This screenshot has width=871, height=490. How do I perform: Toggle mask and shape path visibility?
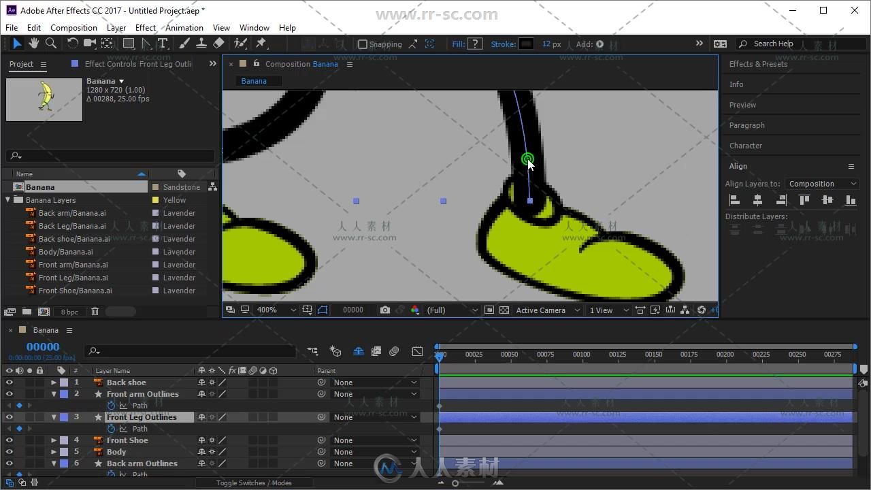323,310
